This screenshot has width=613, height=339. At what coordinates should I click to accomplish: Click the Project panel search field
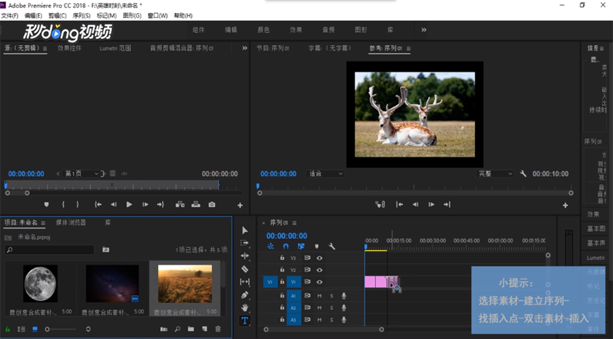point(50,250)
